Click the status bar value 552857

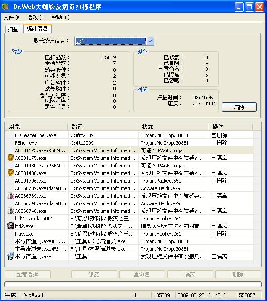(x=247, y=295)
